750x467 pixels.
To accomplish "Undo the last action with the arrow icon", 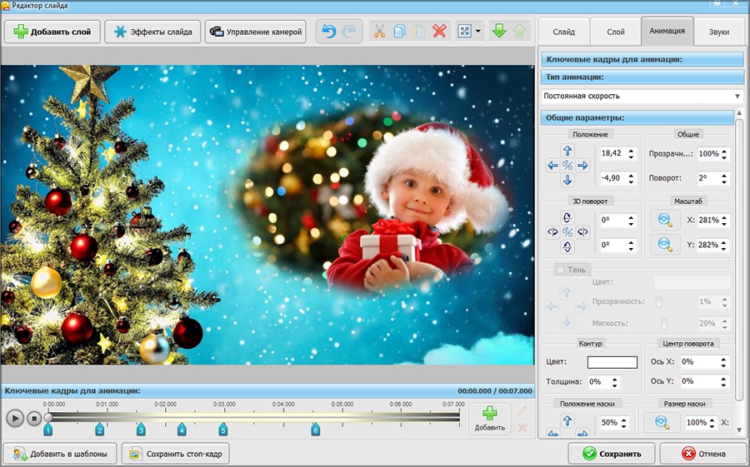I will [x=328, y=32].
